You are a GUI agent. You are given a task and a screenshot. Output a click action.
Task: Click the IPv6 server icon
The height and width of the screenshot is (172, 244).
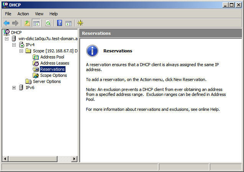pyautogui.click(x=21, y=88)
